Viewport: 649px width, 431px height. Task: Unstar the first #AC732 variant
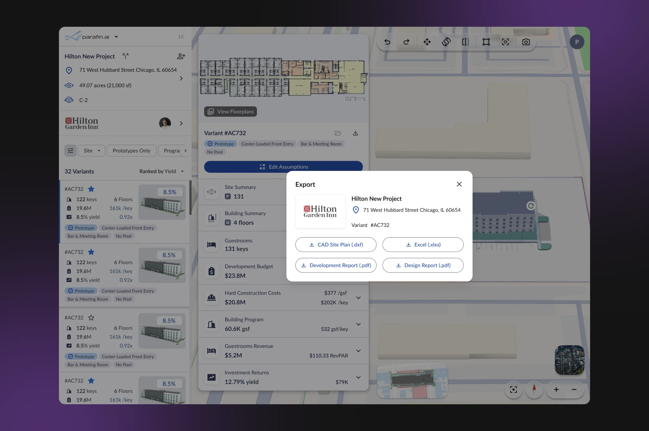(91, 189)
